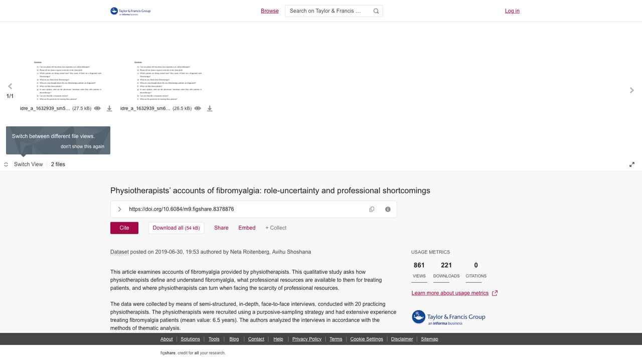
Task: Open the Browse menu
Action: (x=270, y=11)
